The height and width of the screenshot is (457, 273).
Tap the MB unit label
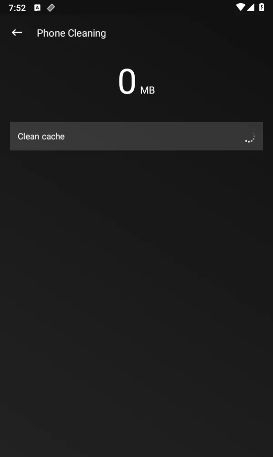tap(147, 90)
